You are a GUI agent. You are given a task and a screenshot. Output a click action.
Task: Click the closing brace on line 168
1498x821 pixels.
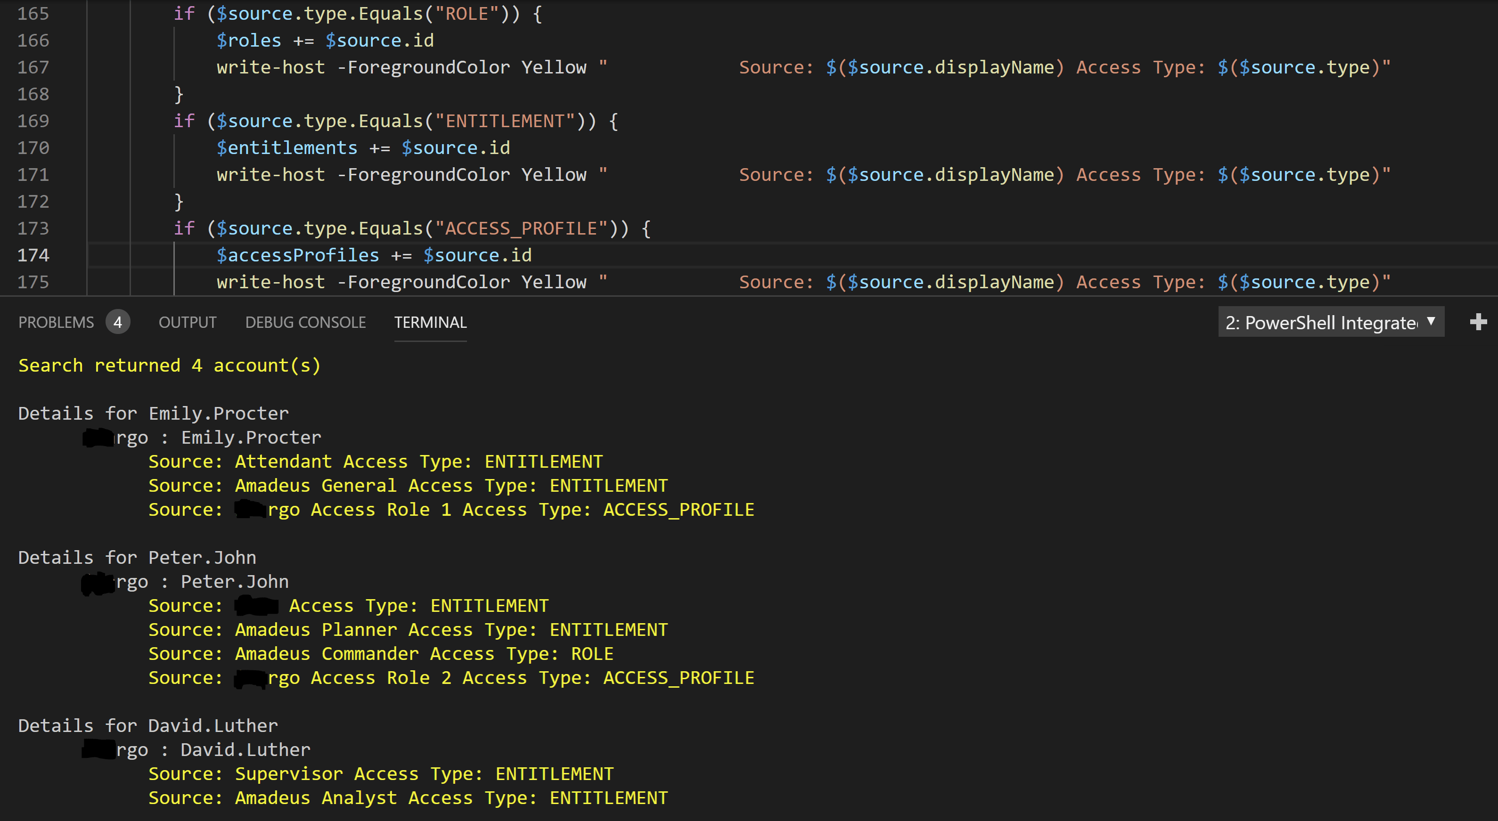tap(179, 94)
